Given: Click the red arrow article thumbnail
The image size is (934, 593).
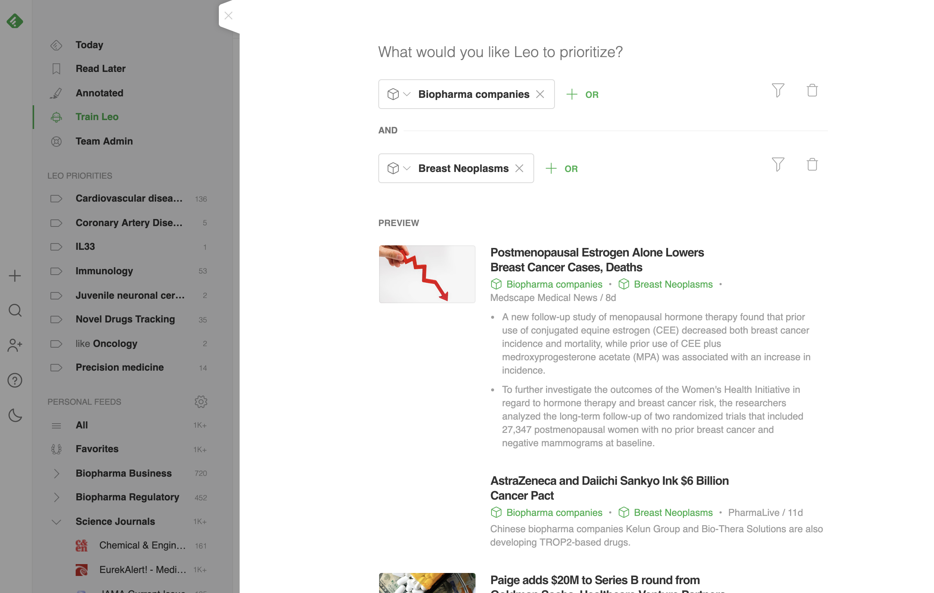Looking at the screenshot, I should pos(427,274).
